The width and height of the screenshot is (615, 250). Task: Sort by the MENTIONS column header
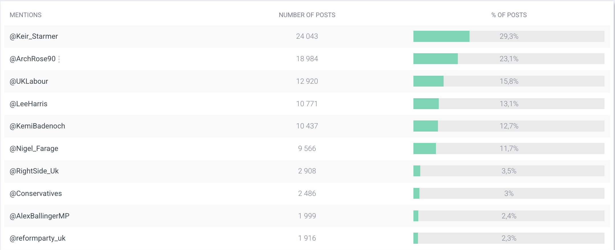point(26,15)
